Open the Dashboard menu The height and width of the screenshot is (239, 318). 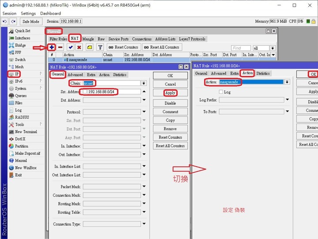click(50, 13)
